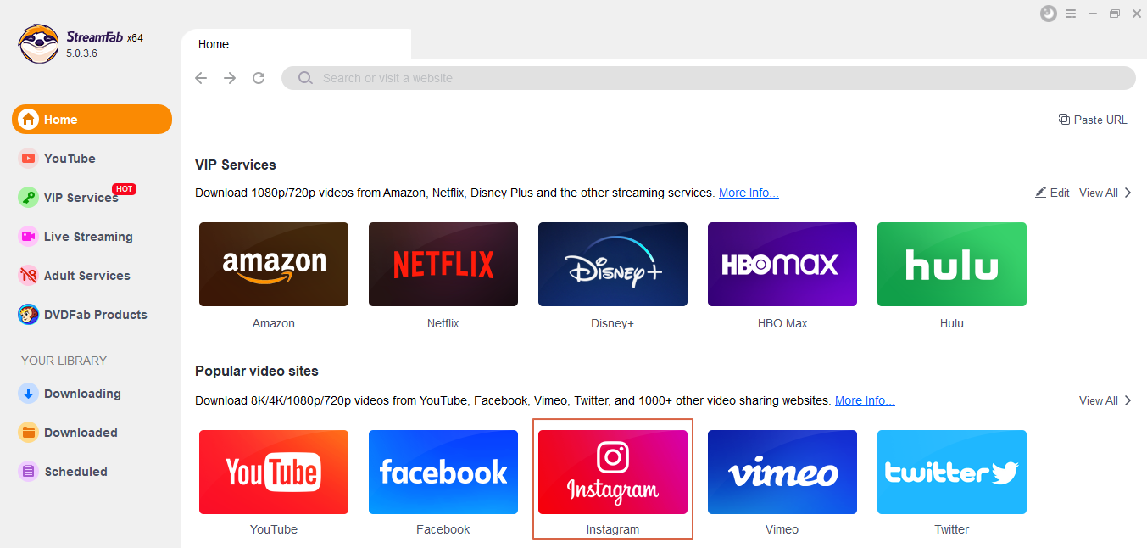Click the forward navigation arrow
1147x548 pixels.
point(230,78)
